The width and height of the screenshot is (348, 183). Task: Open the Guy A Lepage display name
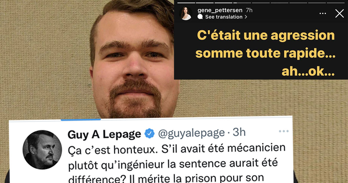click(x=104, y=134)
